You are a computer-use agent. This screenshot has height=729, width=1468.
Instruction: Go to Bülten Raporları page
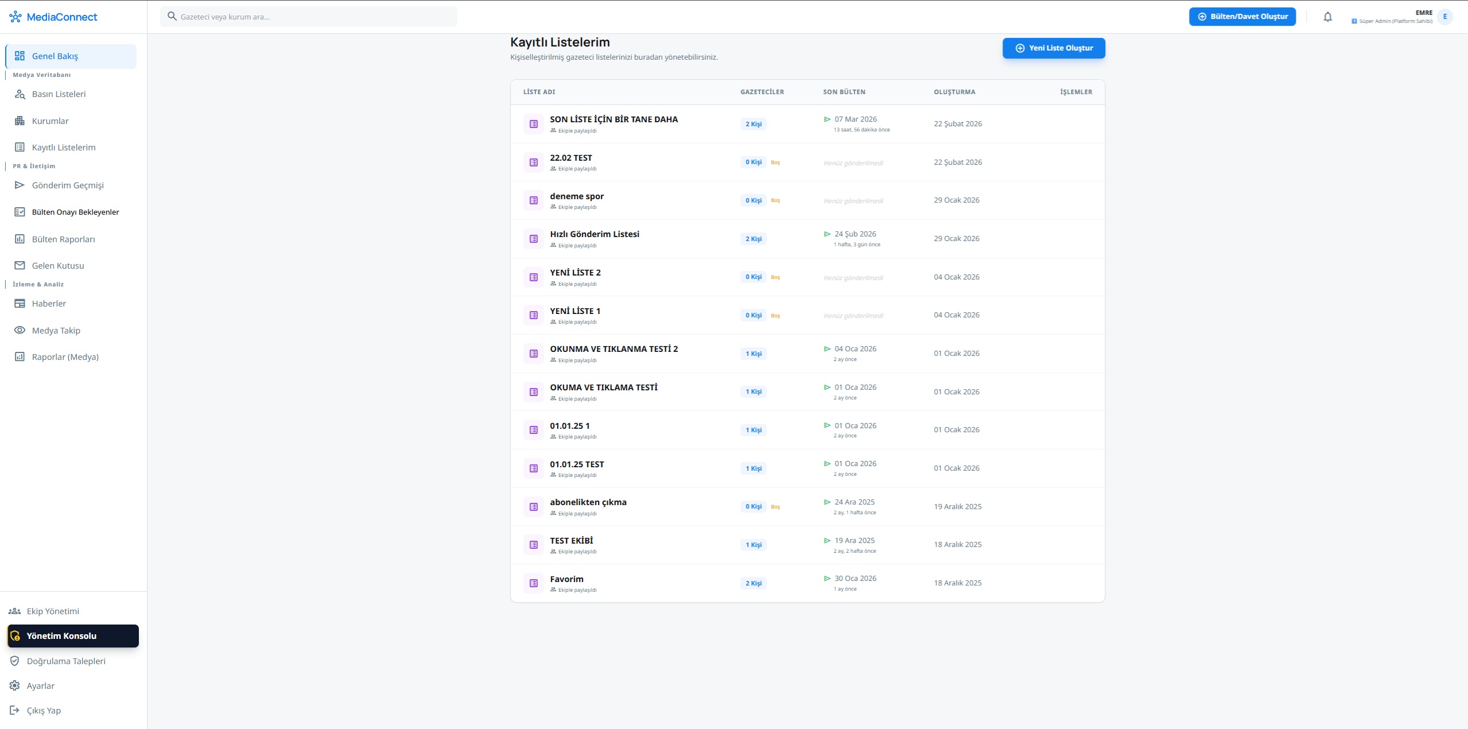63,239
